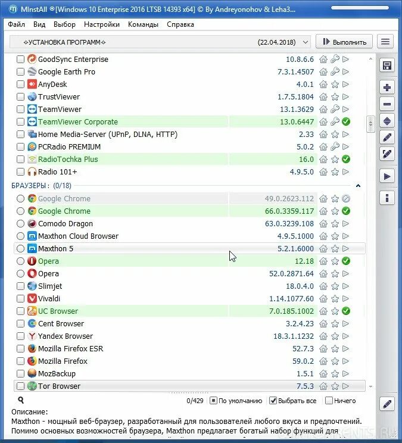Screen dimensions: 402x443
Task: Click the minus remove-item icon in sidebar
Action: pos(387,105)
